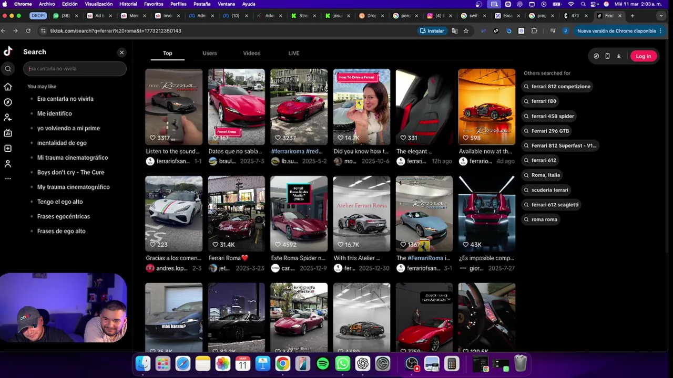Go to the For You home icon

click(x=8, y=87)
